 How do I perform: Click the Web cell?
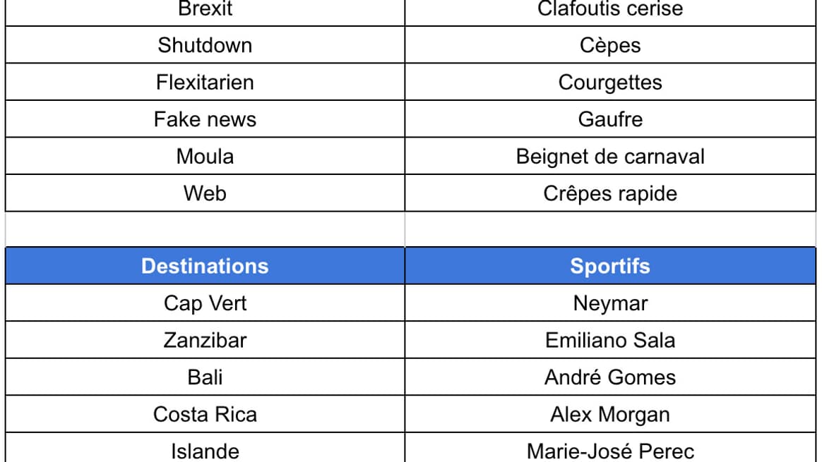(205, 193)
